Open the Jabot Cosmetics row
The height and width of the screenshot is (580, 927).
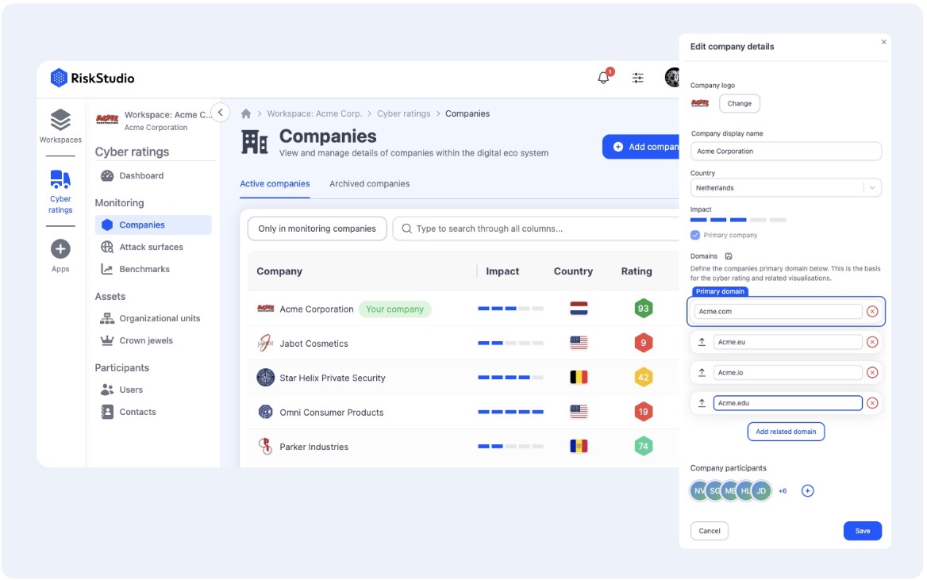coord(463,343)
